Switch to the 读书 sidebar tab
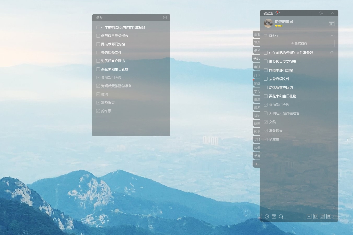The height and width of the screenshot is (235, 353). pyautogui.click(x=256, y=132)
